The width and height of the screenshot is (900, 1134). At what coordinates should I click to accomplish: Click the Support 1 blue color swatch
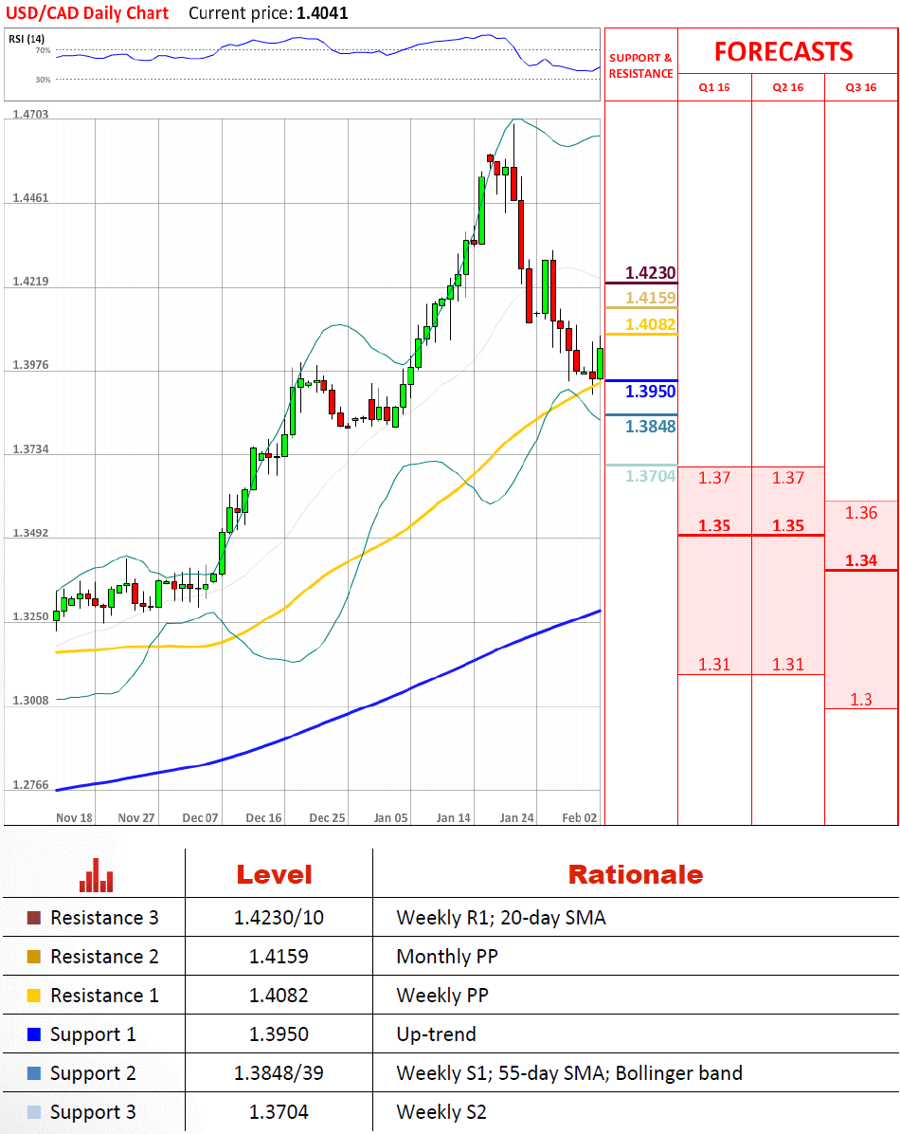(34, 1034)
